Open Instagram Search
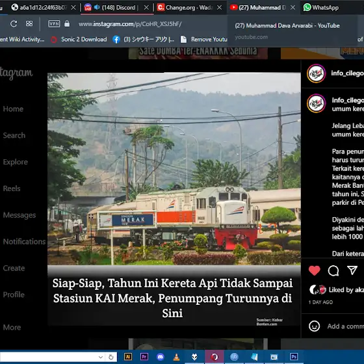364x364 pixels. 14,135
